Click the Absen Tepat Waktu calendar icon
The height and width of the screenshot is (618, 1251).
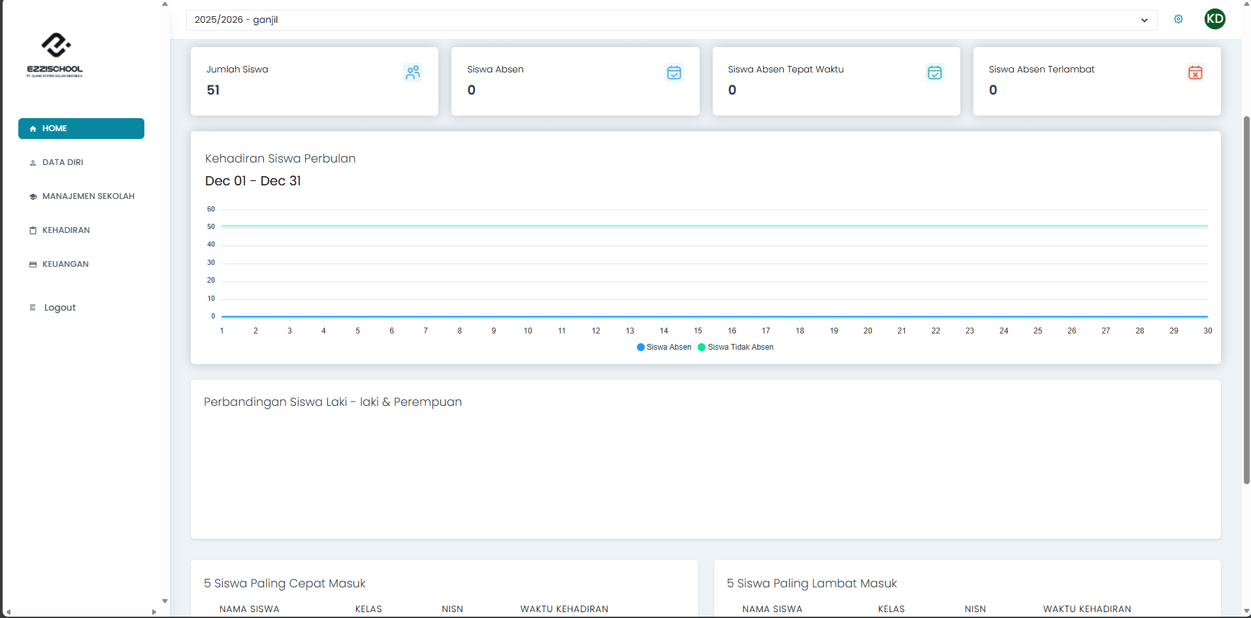tap(934, 72)
